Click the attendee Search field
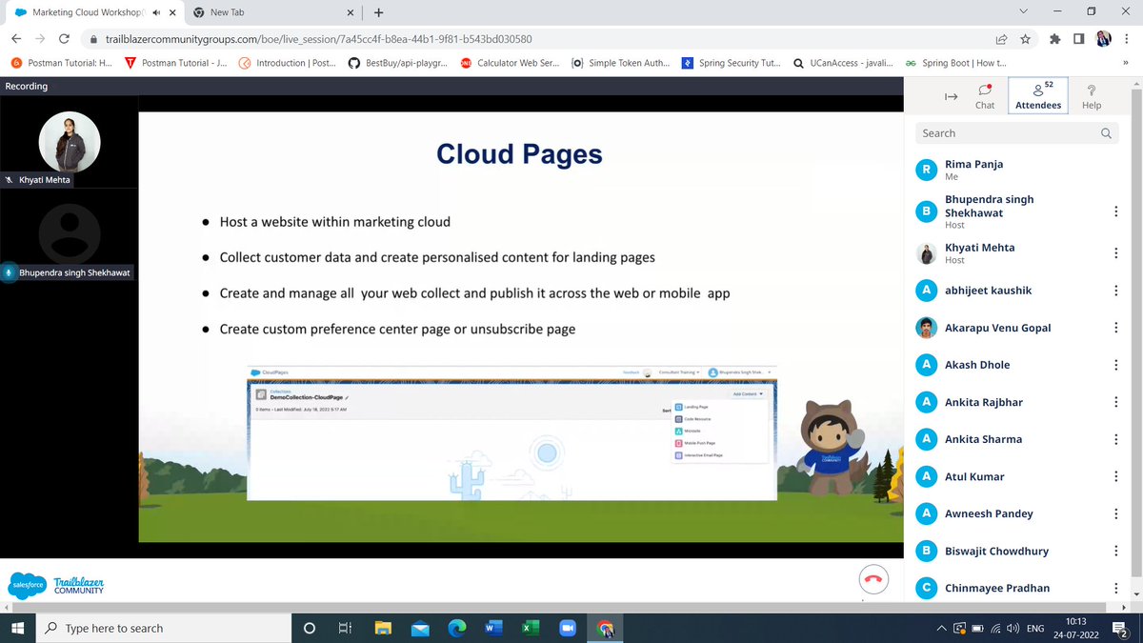Screen dimensions: 1143x643 pos(1016,133)
